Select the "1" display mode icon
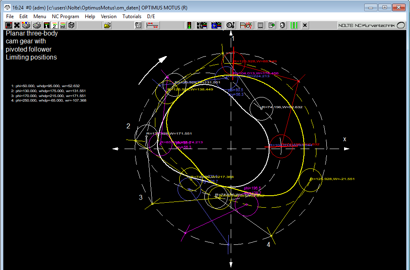 [46, 25]
